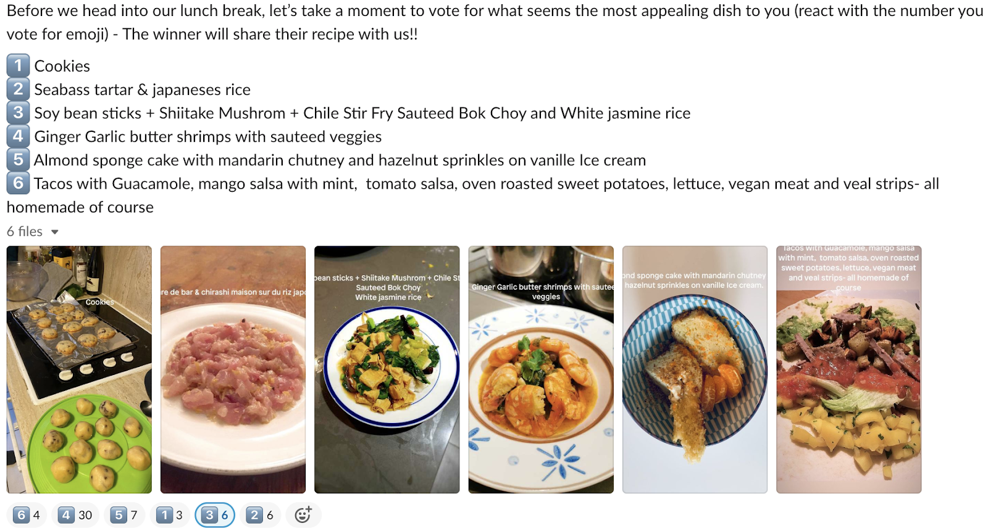Open the ginger garlic butter shrimps thumbnail
Image resolution: width=988 pixels, height=531 pixels.
pos(541,369)
